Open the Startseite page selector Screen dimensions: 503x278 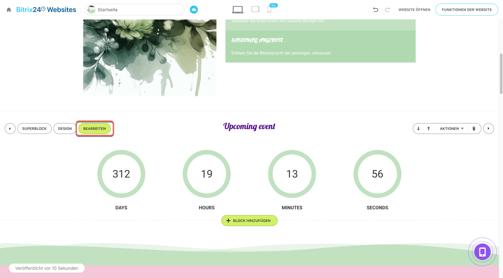click(135, 9)
